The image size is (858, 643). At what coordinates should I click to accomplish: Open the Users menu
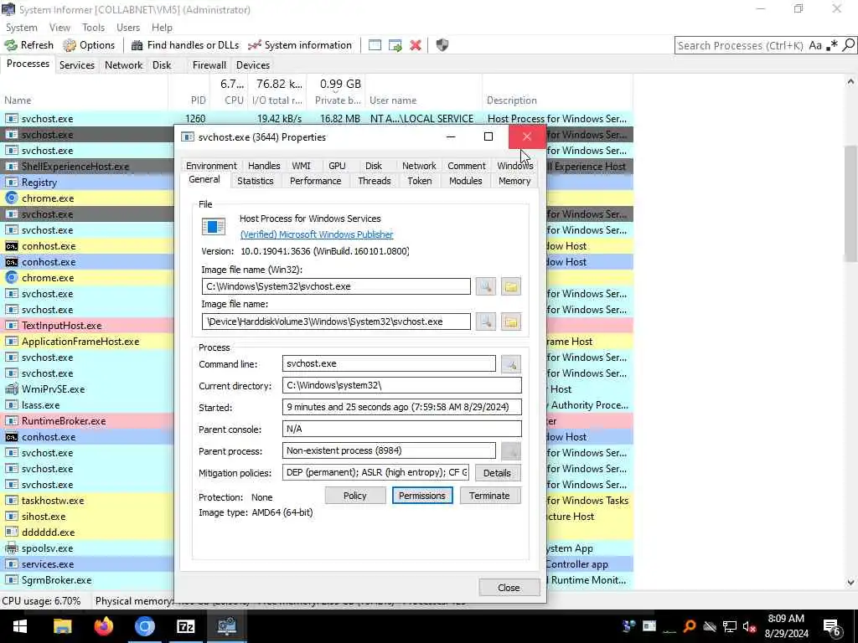tap(128, 28)
